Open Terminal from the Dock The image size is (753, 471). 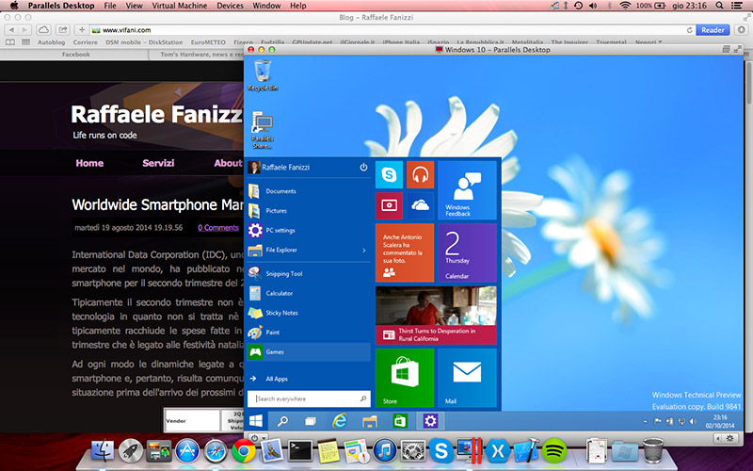pyautogui.click(x=300, y=451)
